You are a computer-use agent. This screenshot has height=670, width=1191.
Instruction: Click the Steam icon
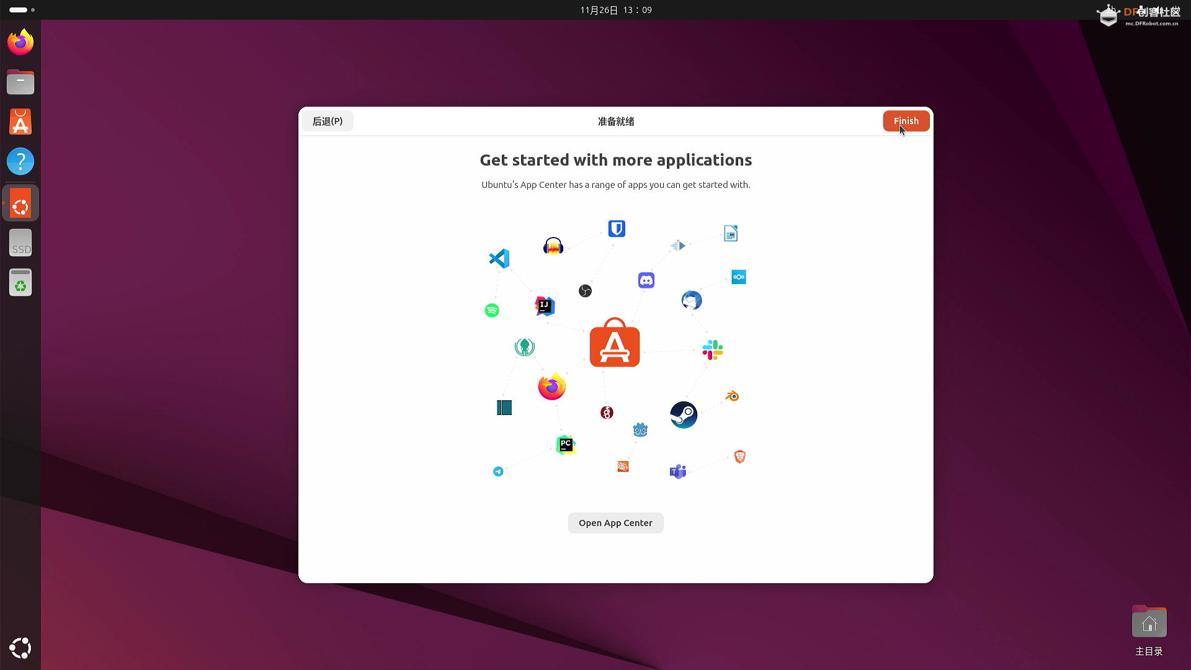point(684,415)
